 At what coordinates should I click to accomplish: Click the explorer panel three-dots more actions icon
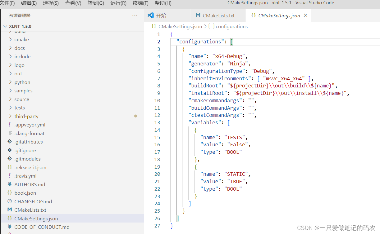coord(135,15)
